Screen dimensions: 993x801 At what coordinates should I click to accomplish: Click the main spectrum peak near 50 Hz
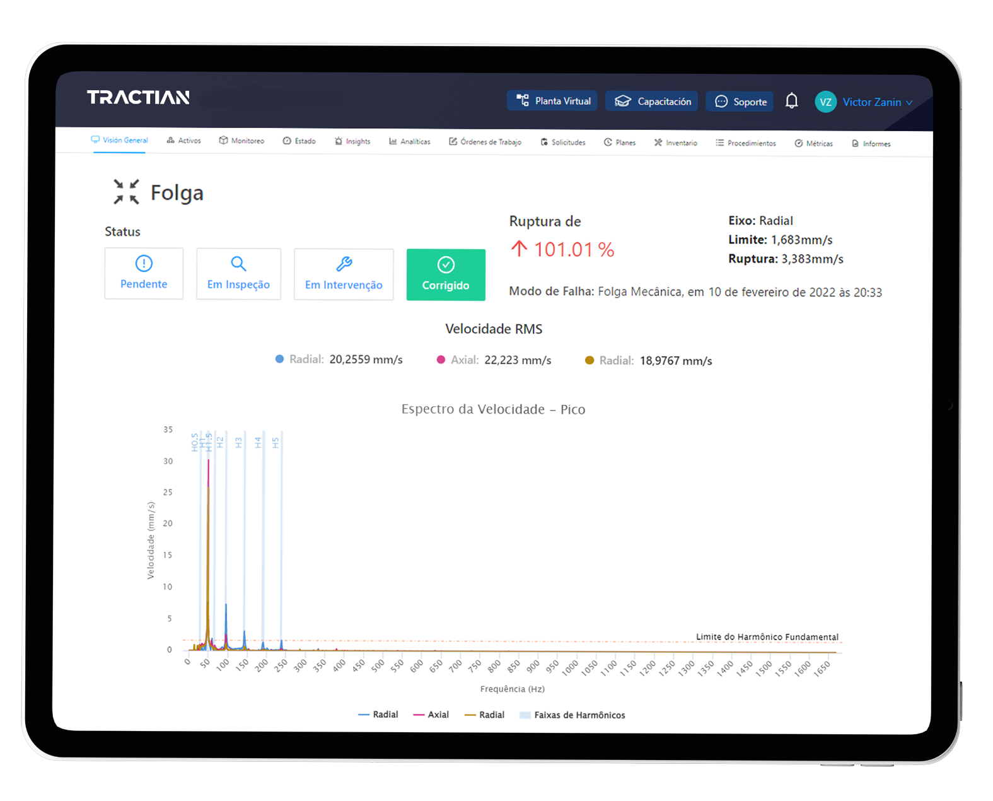tap(208, 555)
